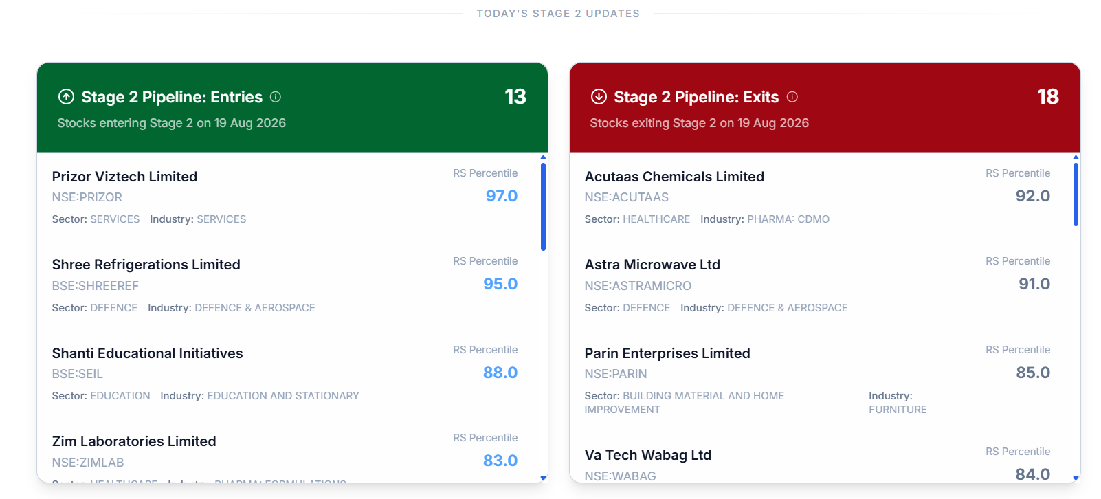Click ticker NSE:PRIZOR
Image resolution: width=1101 pixels, height=499 pixels.
(87, 197)
